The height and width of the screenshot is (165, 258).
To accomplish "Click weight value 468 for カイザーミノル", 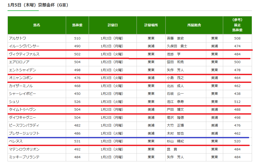I will coord(77,86).
